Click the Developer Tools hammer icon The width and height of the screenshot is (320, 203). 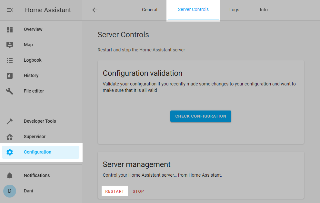10,121
